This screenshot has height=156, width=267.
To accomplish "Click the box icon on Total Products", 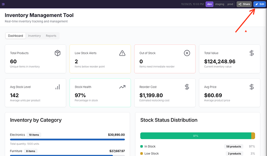I will [58, 53].
